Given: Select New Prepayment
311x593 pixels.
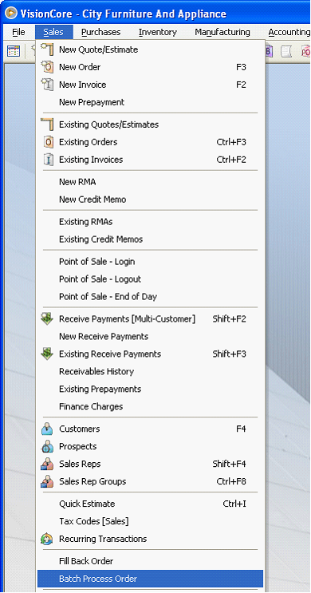Looking at the screenshot, I should 150,102.
